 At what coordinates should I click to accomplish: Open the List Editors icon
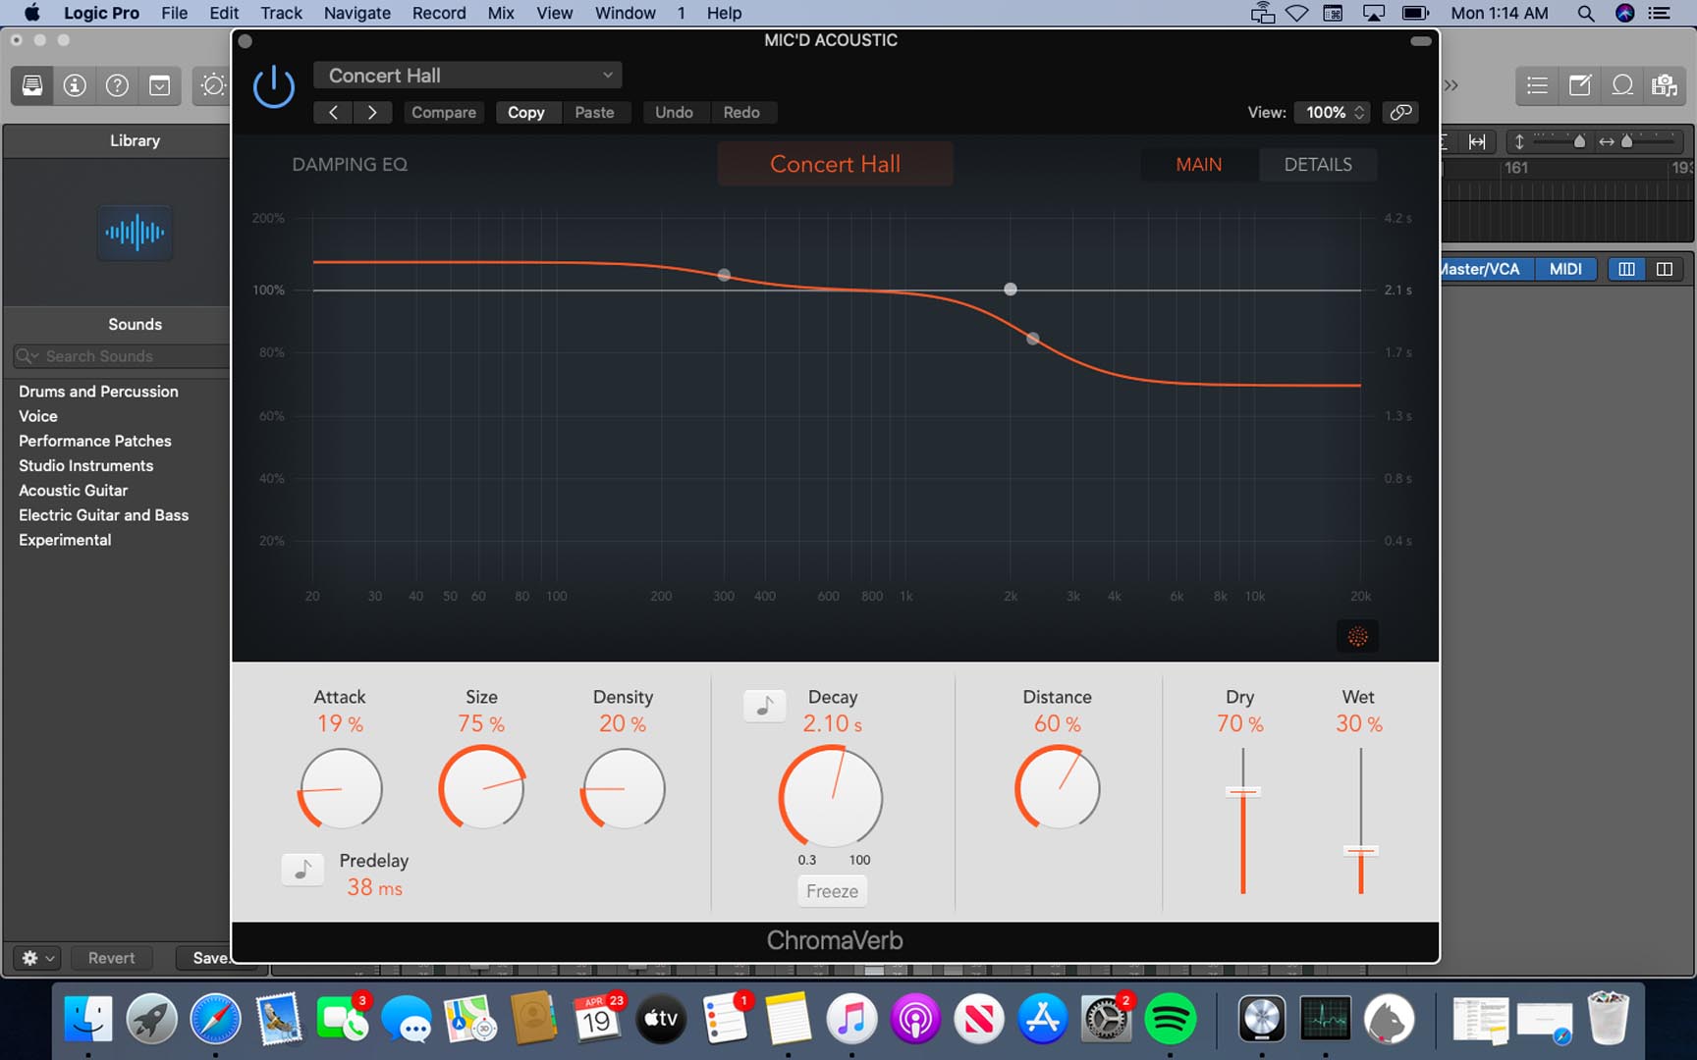coord(1537,85)
